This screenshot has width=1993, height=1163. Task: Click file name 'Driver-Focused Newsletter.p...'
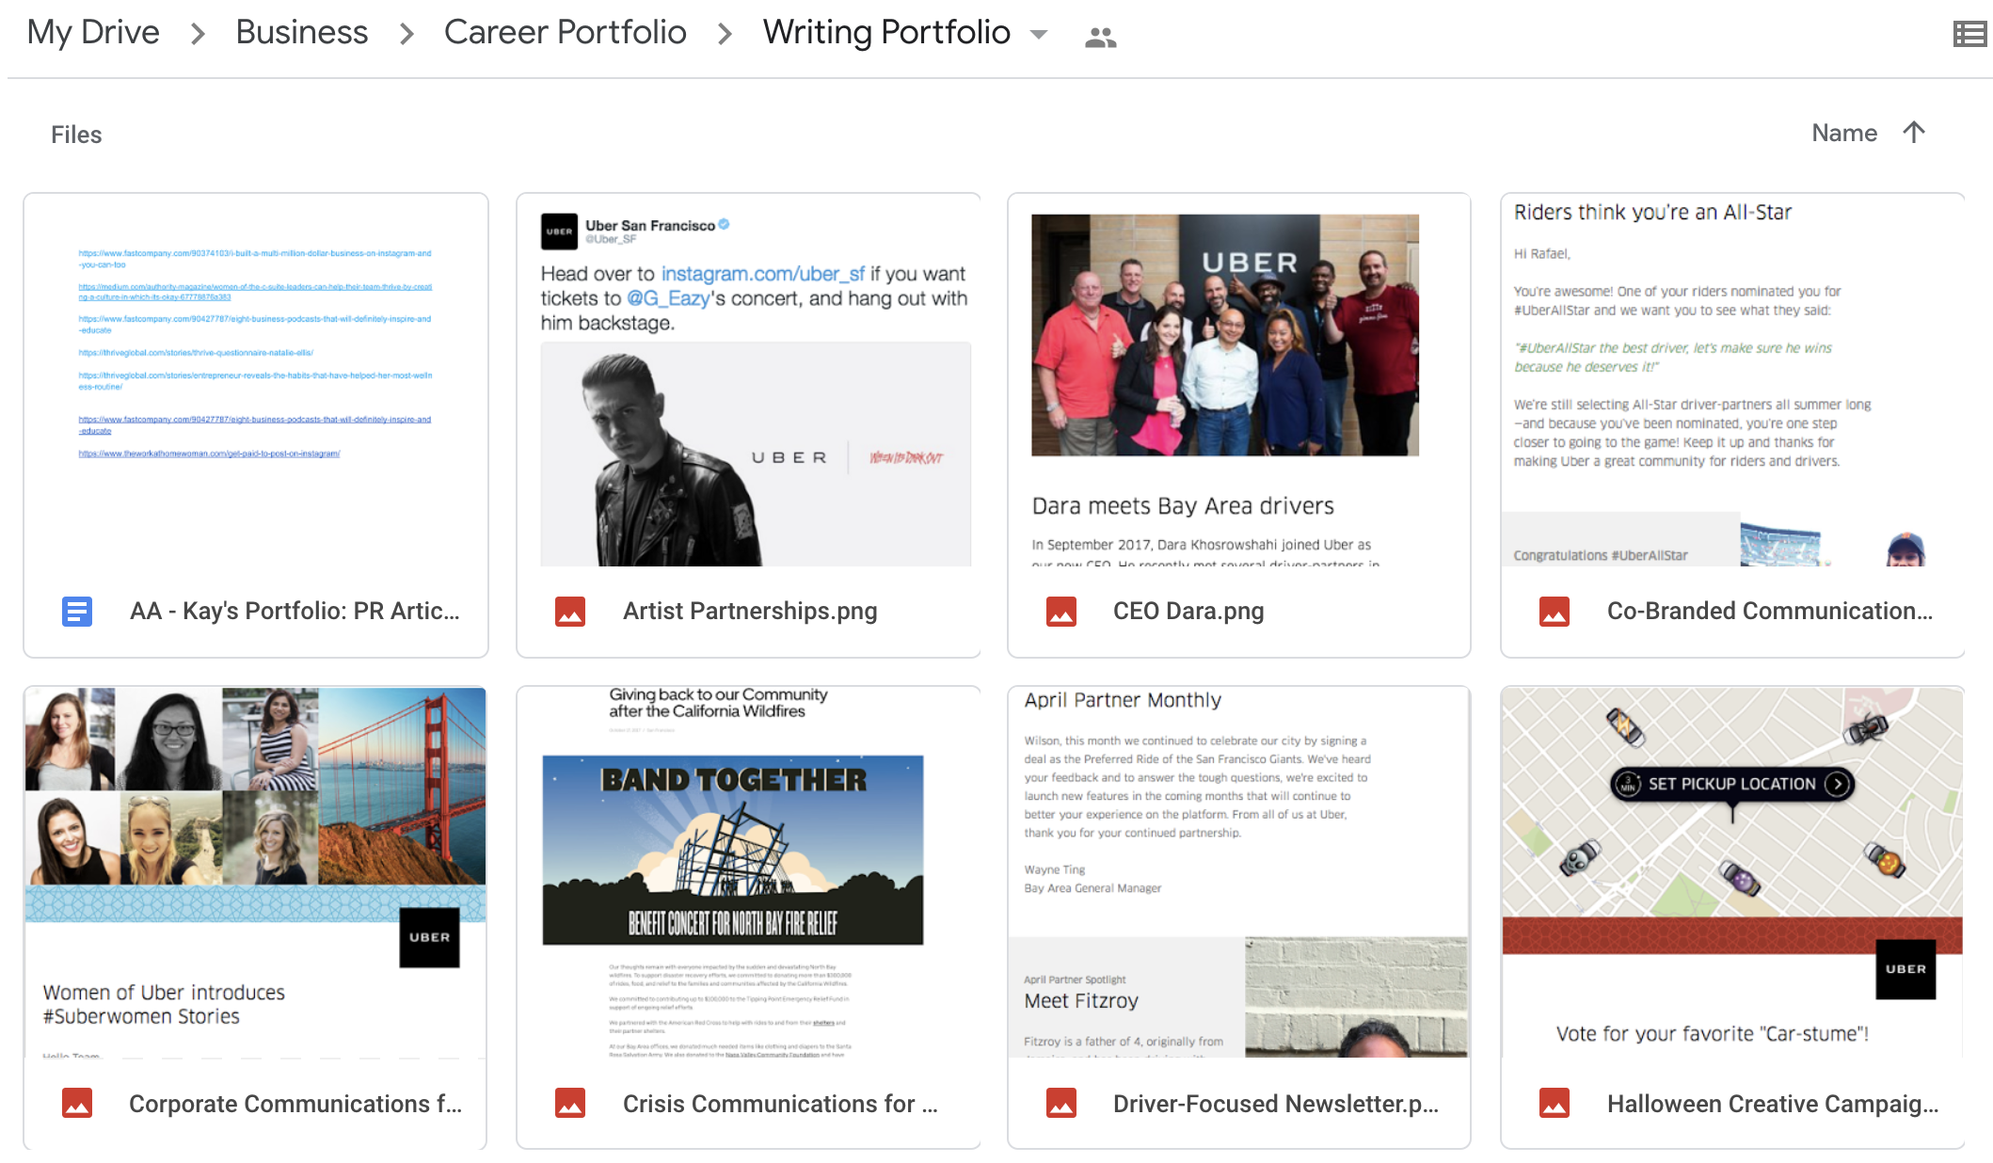[x=1276, y=1104]
